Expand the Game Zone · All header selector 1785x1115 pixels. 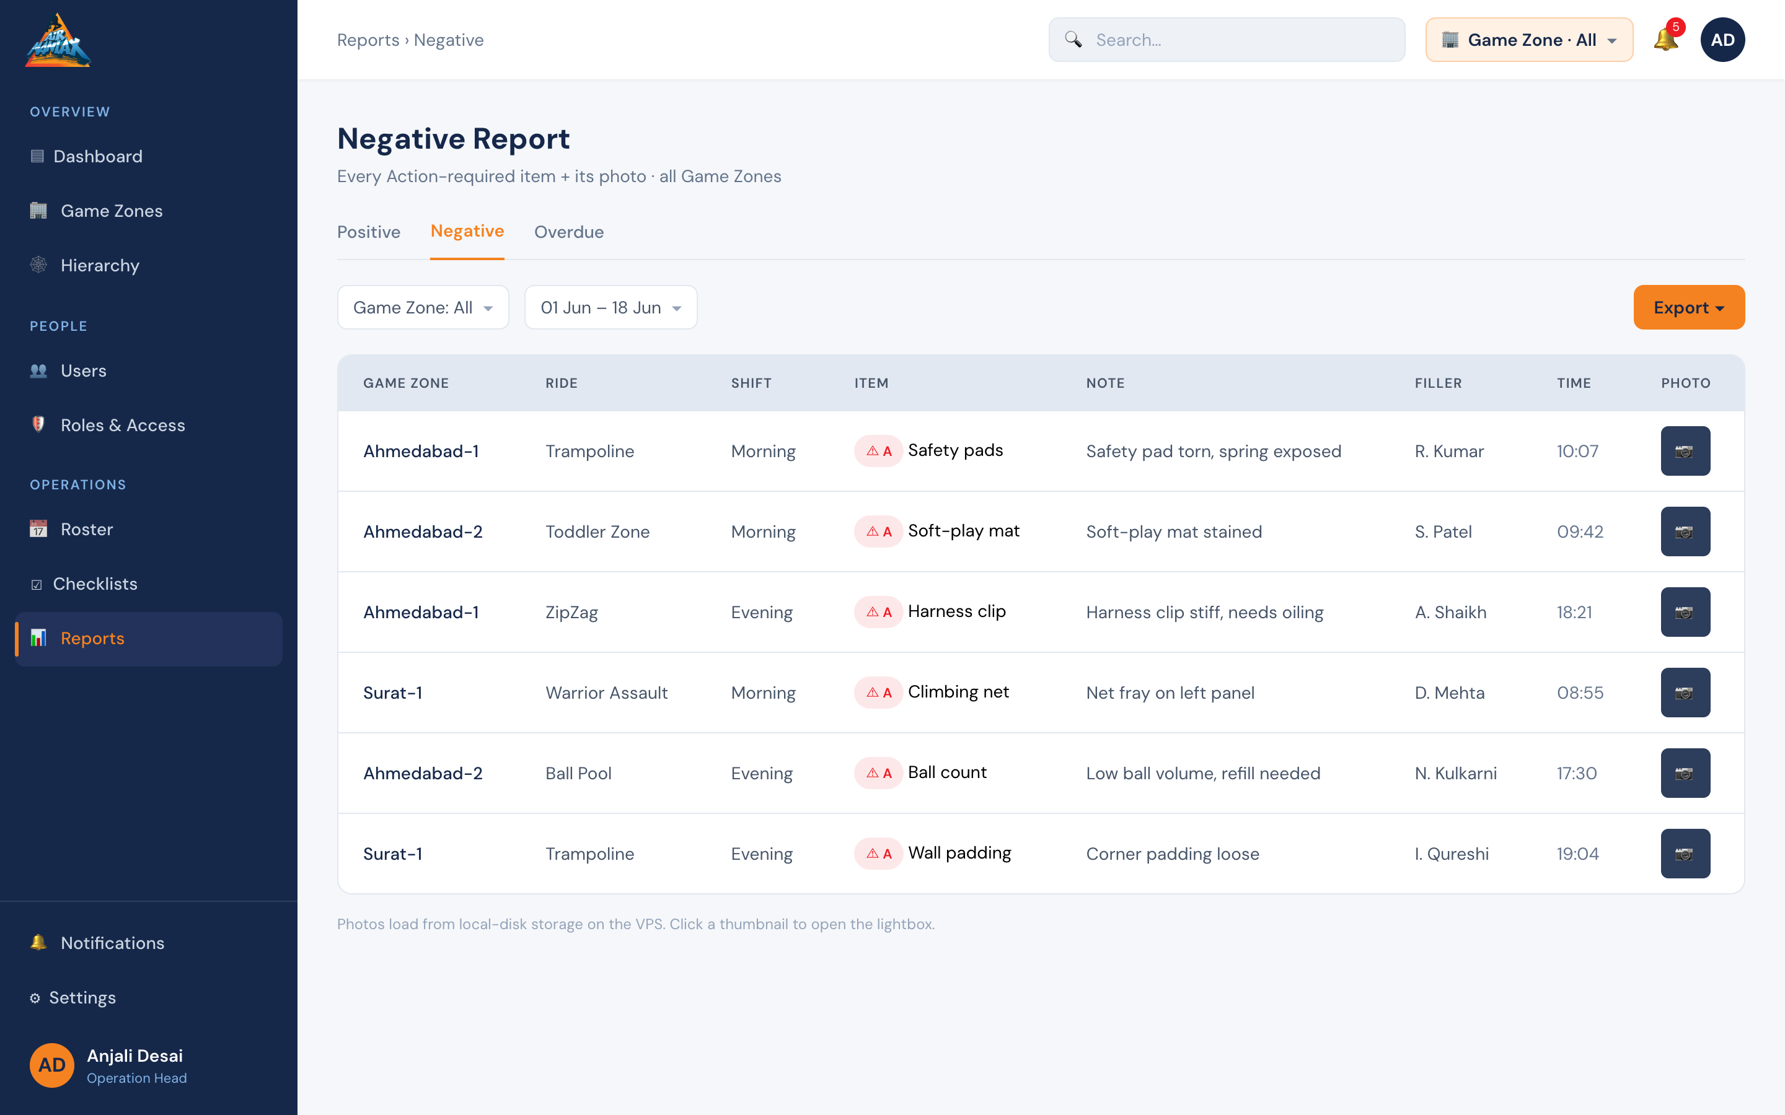point(1528,40)
